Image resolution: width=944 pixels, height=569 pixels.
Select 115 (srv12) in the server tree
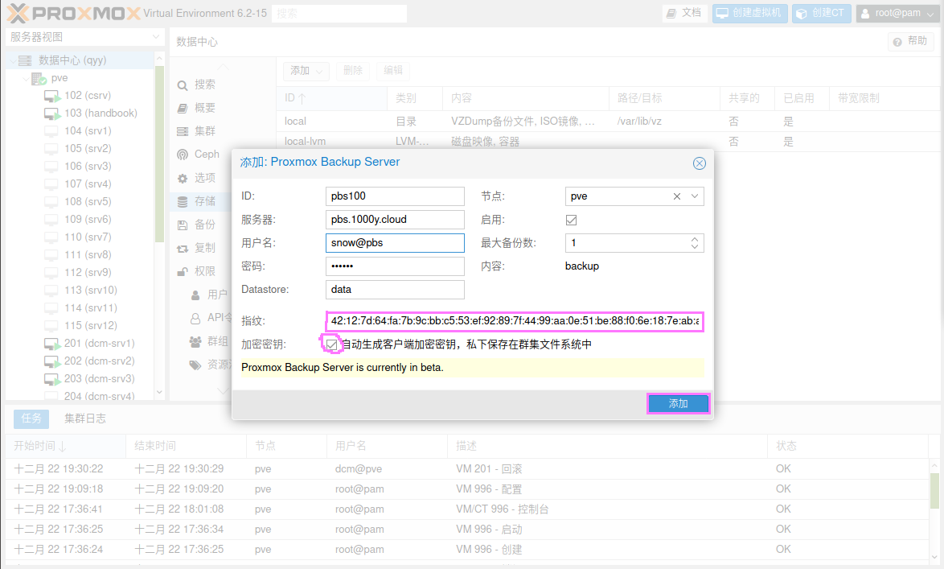(91, 326)
